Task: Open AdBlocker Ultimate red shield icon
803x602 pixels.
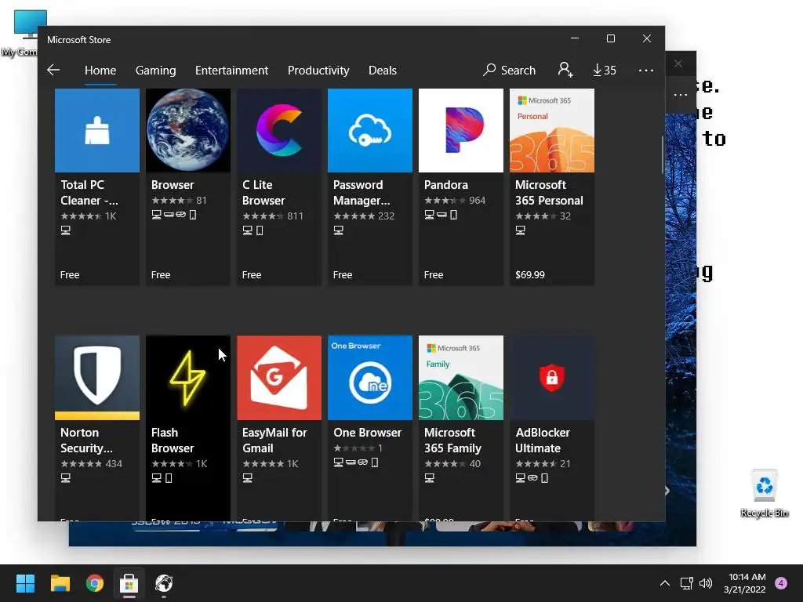Action: coord(552,378)
